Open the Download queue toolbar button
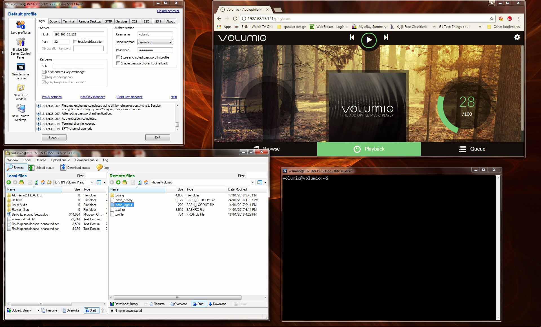 coord(75,167)
